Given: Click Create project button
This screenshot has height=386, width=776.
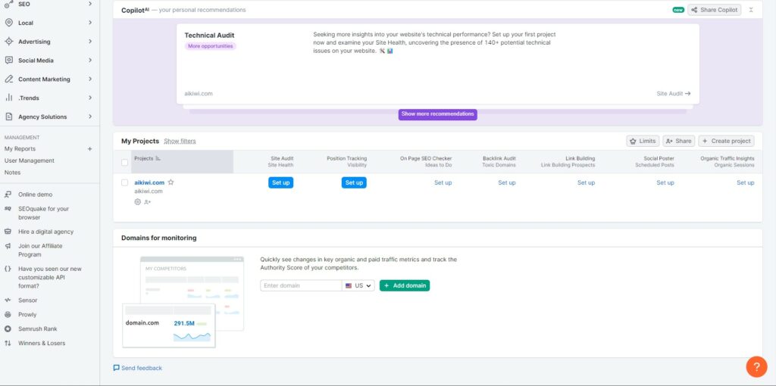Looking at the screenshot, I should point(726,141).
